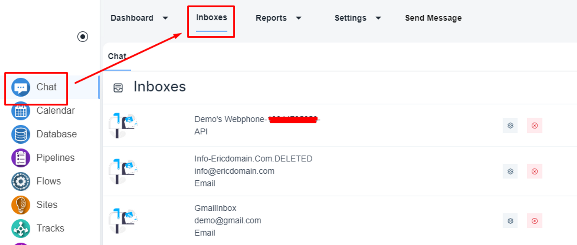577x245 pixels.
Task: Open the Tracks sidebar icon
Action: point(21,228)
